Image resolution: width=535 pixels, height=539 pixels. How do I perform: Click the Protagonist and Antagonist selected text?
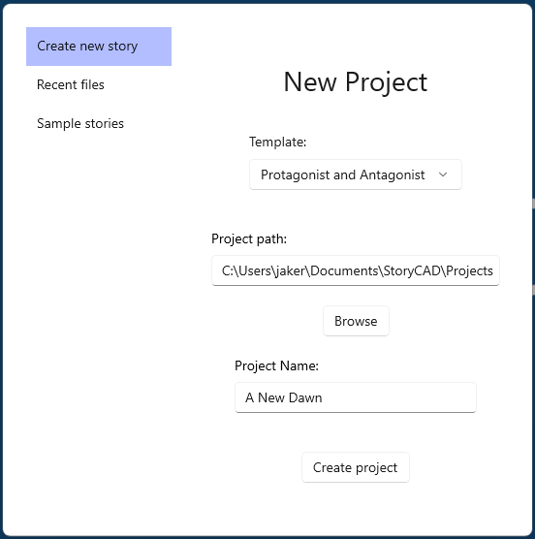coord(342,174)
